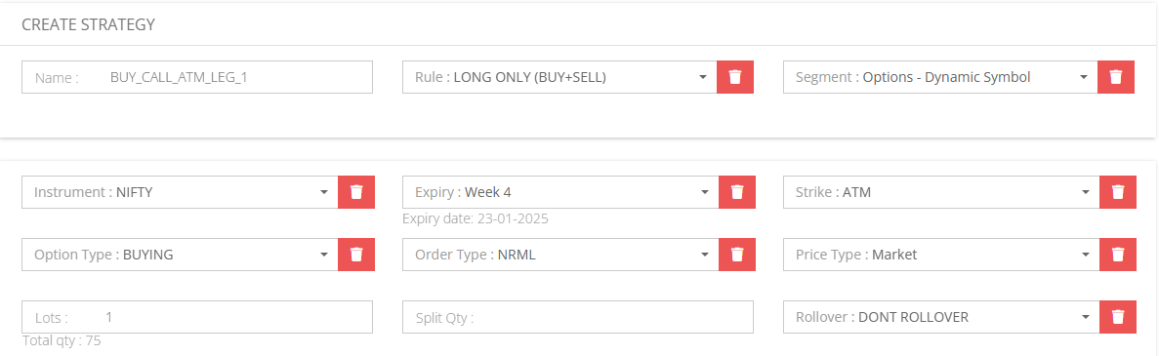The image size is (1159, 356).
Task: Choose a different Expiry week
Action: tap(561, 192)
